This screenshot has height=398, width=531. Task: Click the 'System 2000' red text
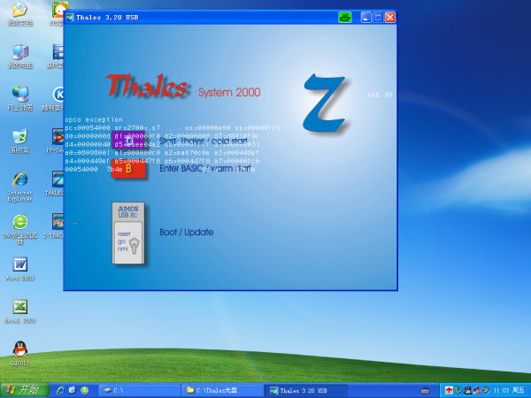(229, 92)
